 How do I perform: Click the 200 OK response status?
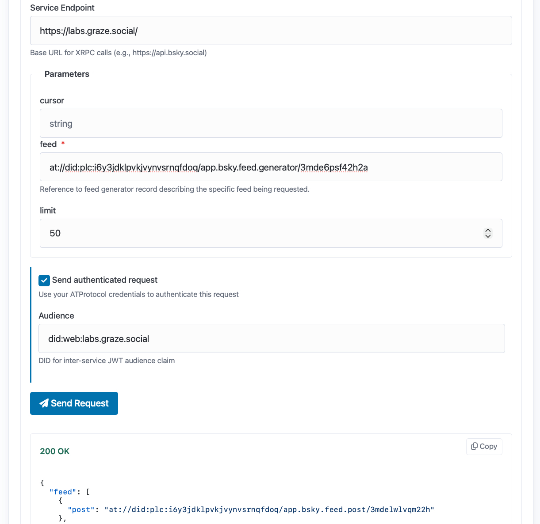[55, 452]
